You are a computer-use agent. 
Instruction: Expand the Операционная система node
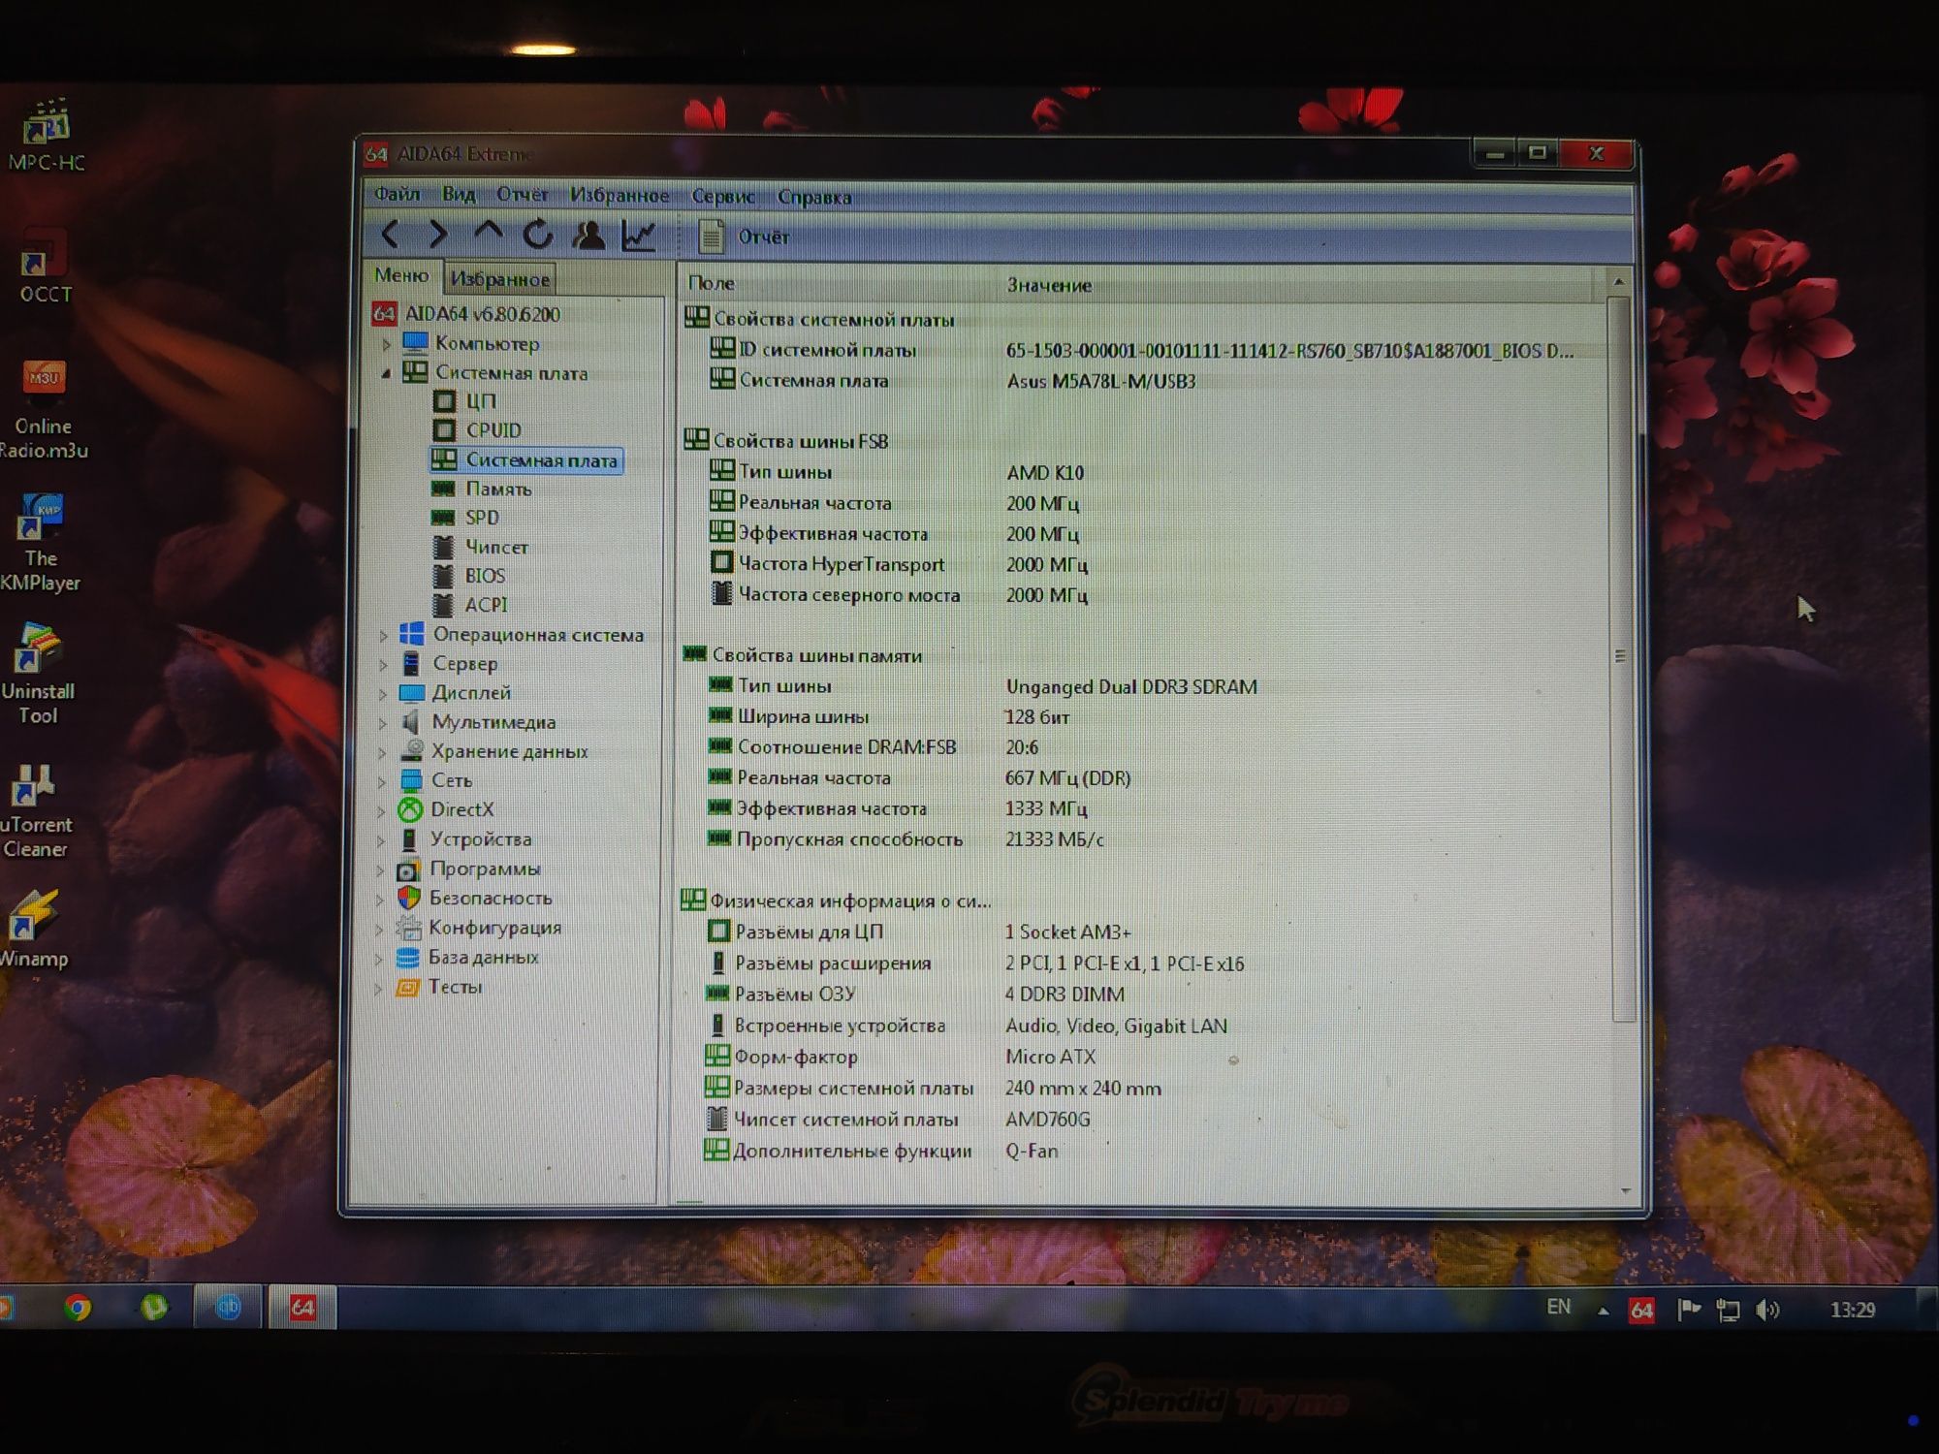pyautogui.click(x=383, y=636)
